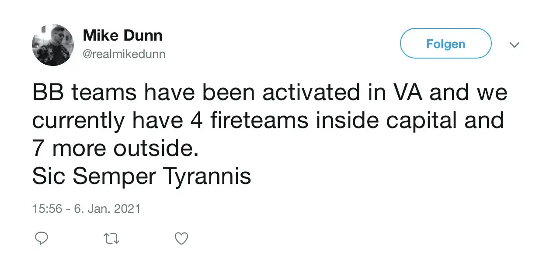553x270 pixels.
Task: Retweet this post via the arrows icon
Action: pyautogui.click(x=111, y=238)
